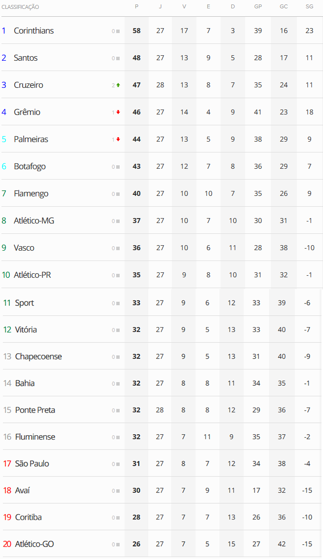323x559 pixels.
Task: Click the SG goal difference column header
Action: click(309, 7)
